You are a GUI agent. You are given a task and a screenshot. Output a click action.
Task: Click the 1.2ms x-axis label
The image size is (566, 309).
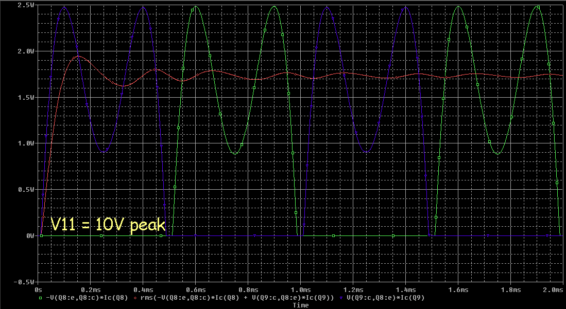click(x=353, y=290)
